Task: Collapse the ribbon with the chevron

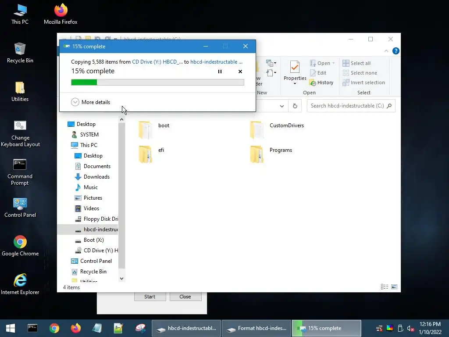Action: coord(386,51)
